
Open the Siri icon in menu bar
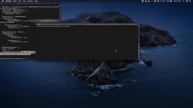(x=187, y=1)
